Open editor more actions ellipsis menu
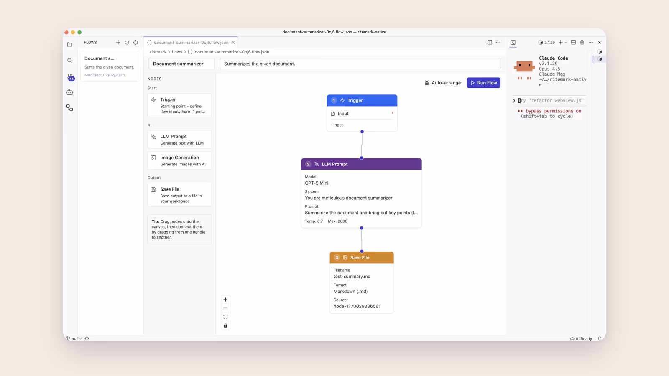Screen dimensions: 669x376 click(498, 42)
